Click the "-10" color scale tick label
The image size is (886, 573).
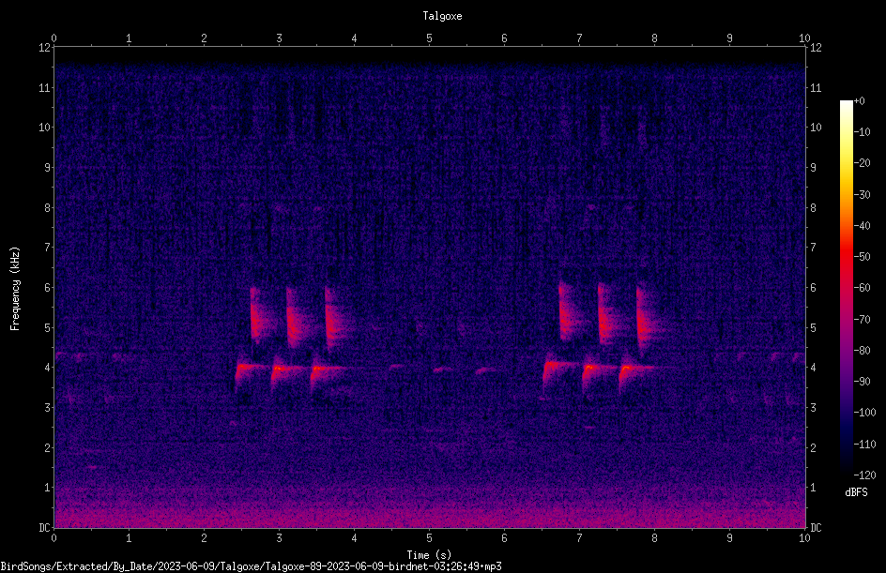(x=862, y=132)
